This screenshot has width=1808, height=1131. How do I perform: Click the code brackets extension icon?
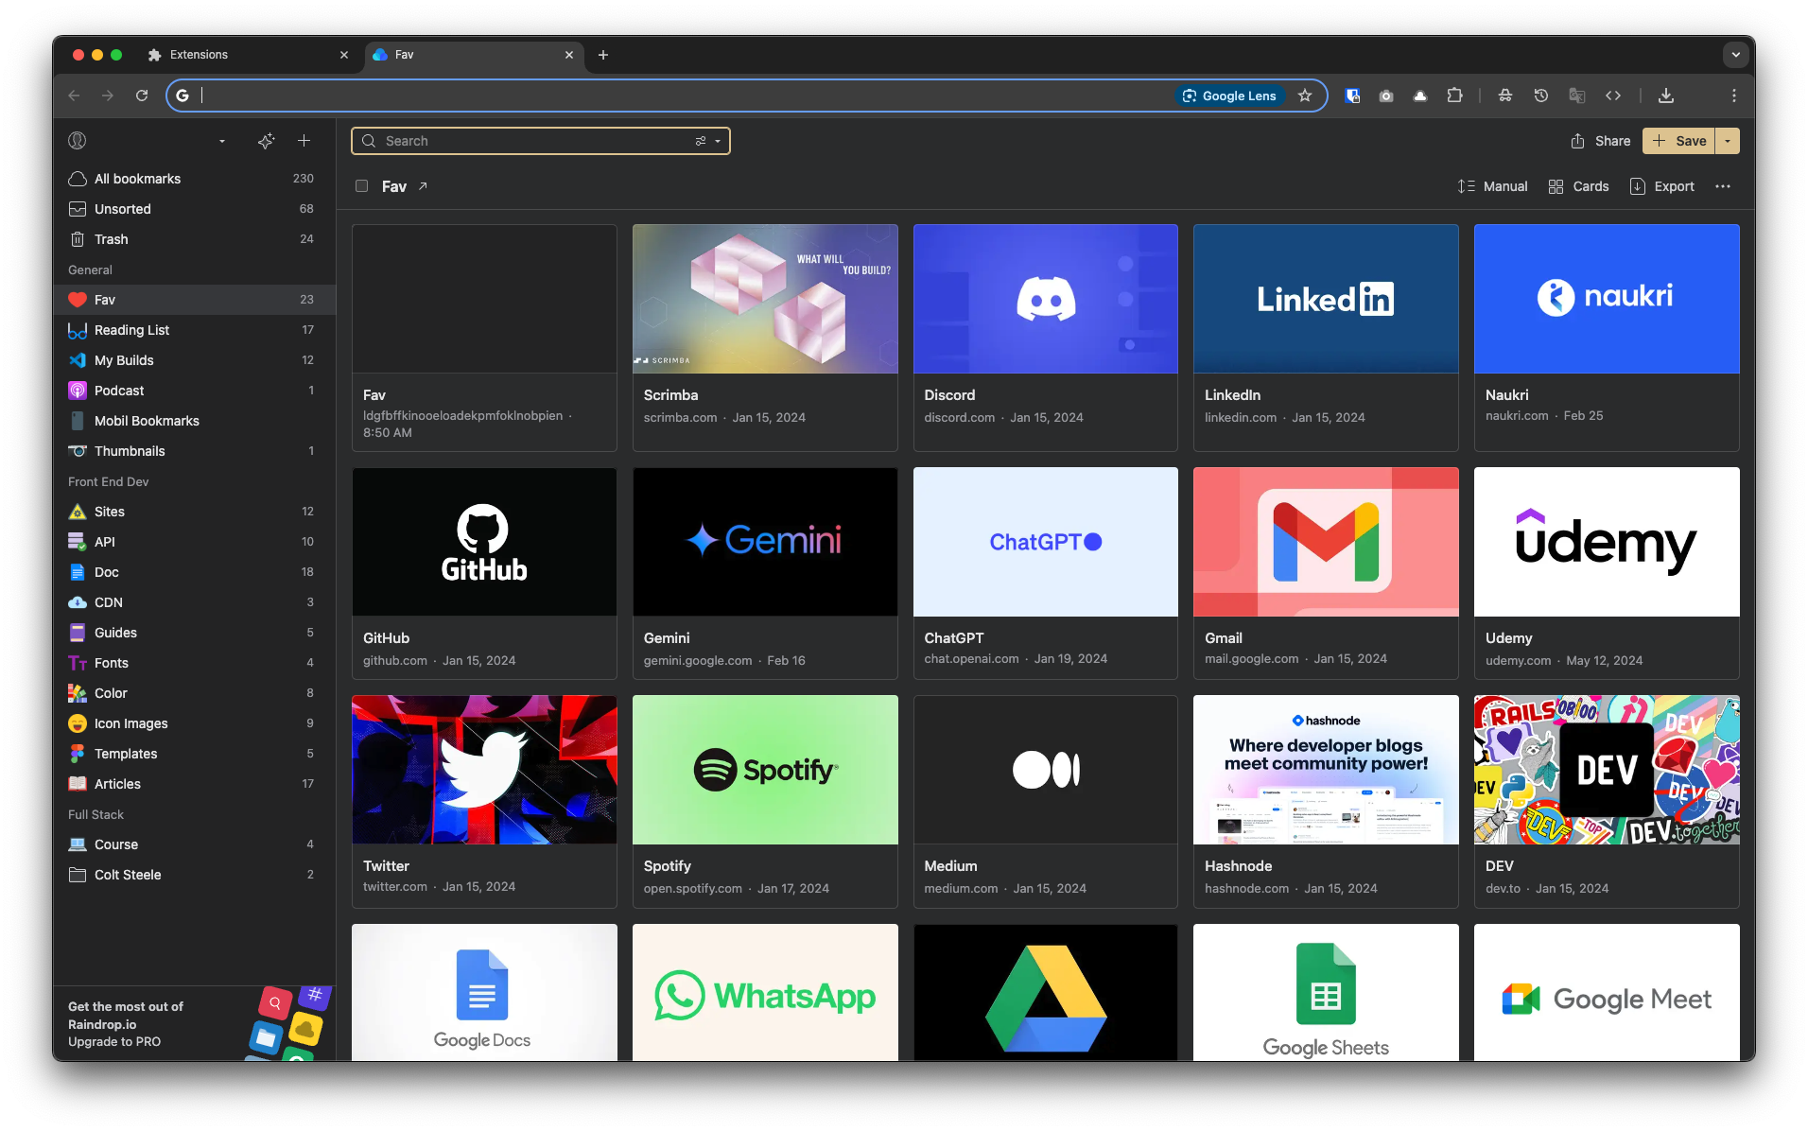[1613, 96]
